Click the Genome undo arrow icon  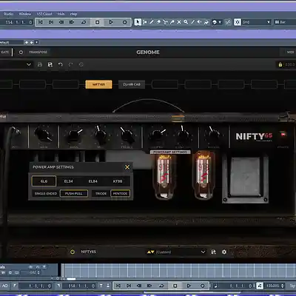point(61,64)
